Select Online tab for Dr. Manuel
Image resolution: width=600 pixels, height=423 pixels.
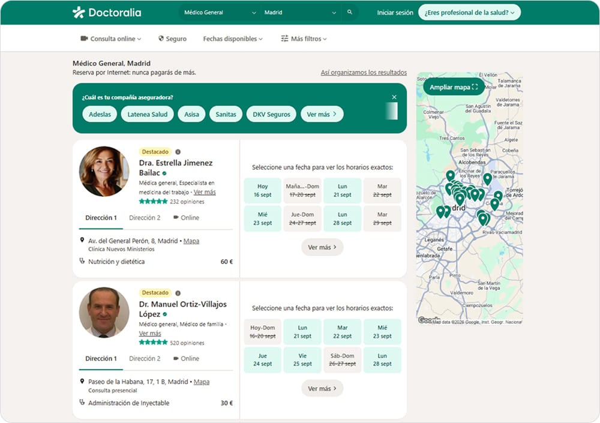pyautogui.click(x=187, y=358)
